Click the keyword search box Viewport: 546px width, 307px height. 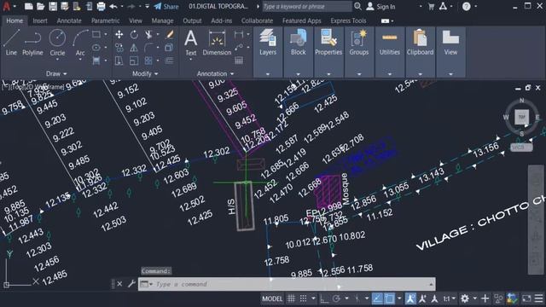(306, 6)
